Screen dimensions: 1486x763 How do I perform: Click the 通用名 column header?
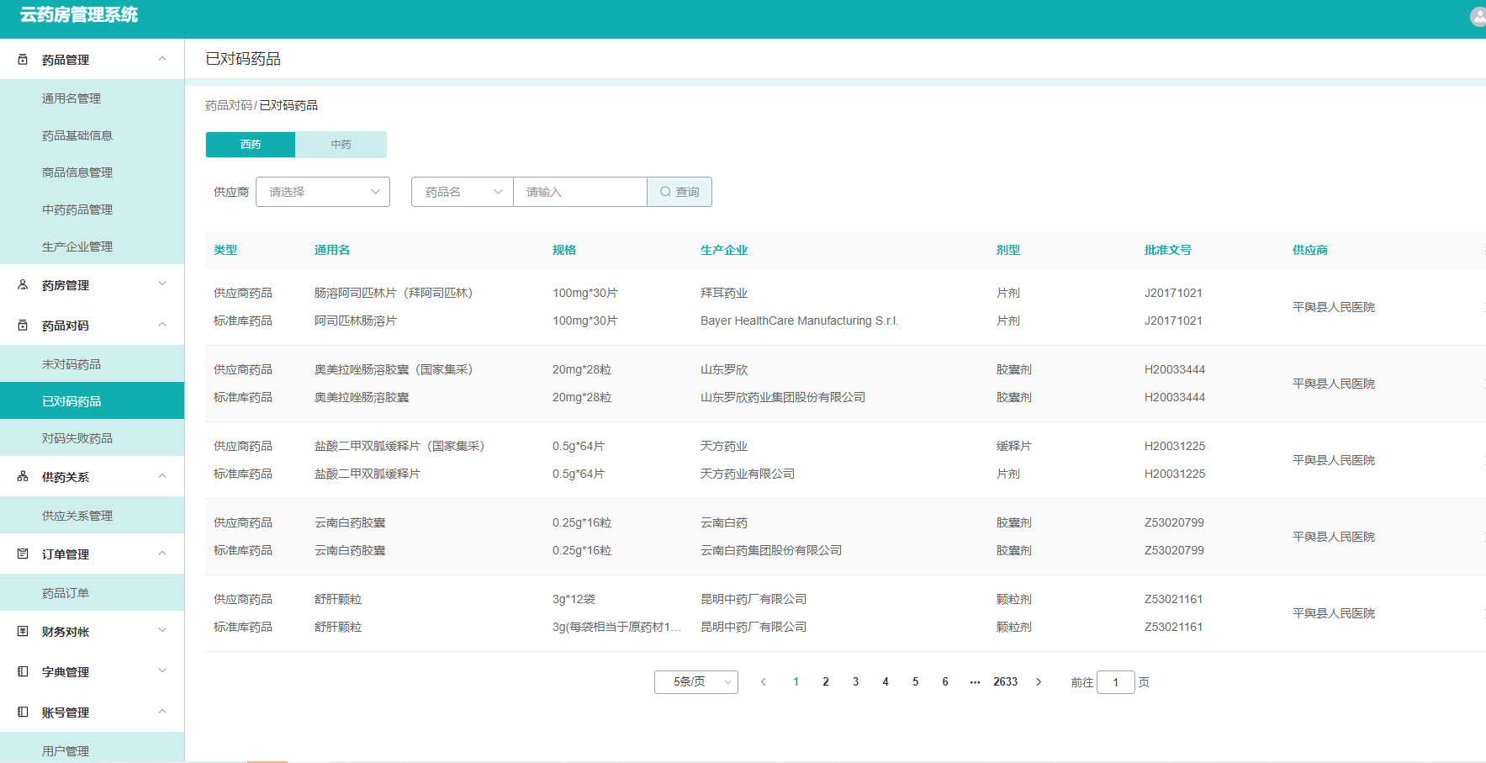(x=332, y=250)
